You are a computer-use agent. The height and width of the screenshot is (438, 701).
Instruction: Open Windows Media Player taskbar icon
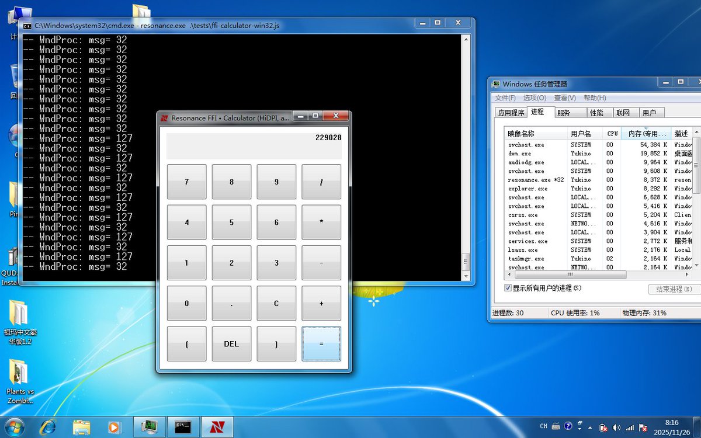click(114, 427)
